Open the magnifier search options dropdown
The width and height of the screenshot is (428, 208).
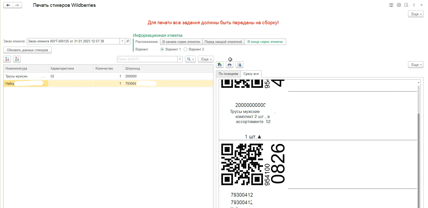[190, 59]
